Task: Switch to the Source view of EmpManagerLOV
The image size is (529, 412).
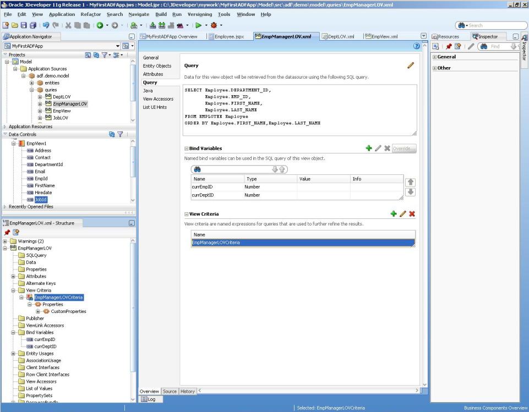Action: point(170,391)
